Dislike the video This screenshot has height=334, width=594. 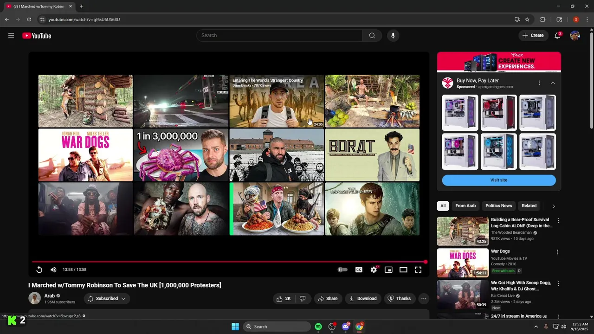[303, 299]
